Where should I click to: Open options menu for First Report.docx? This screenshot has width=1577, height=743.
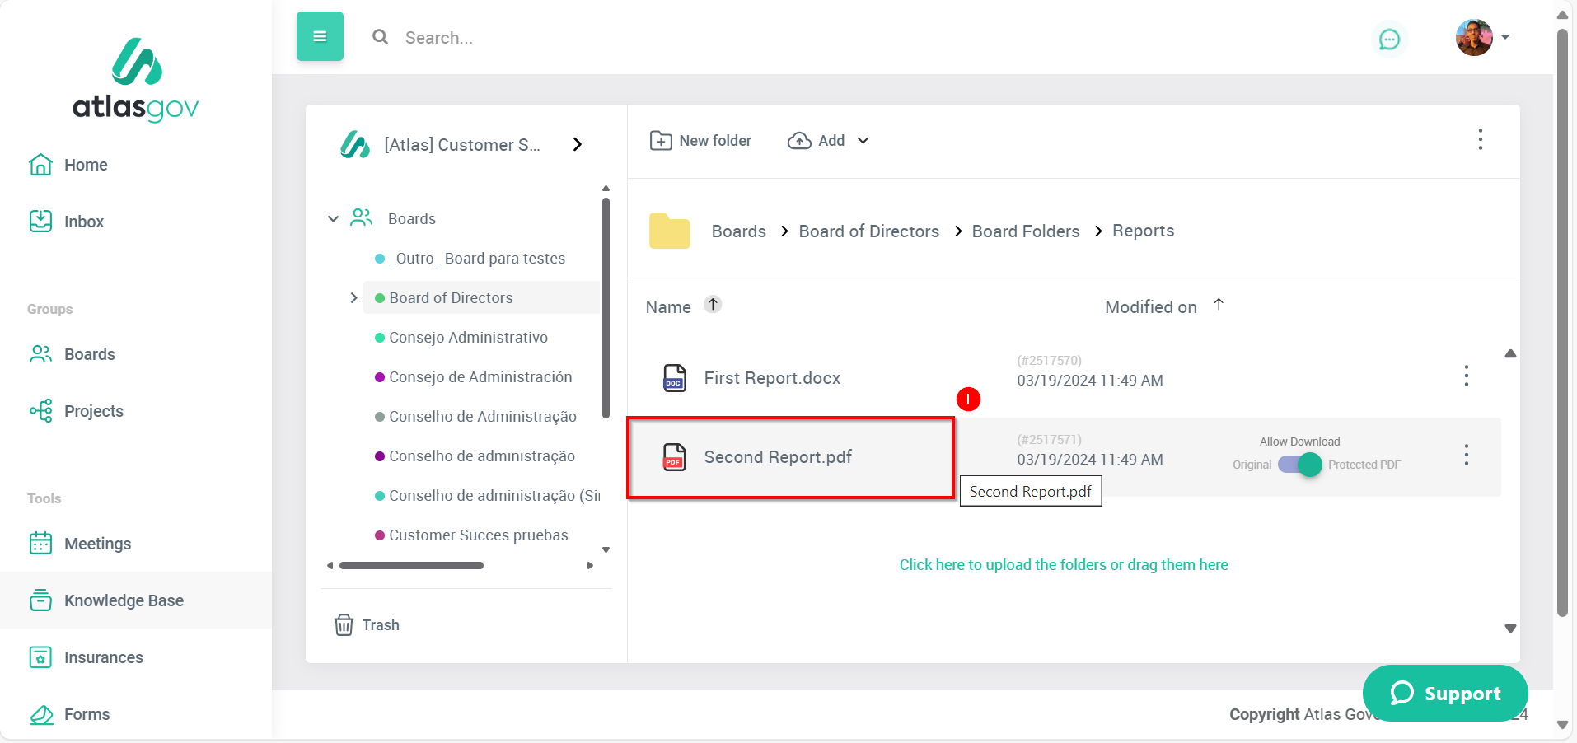click(x=1466, y=376)
